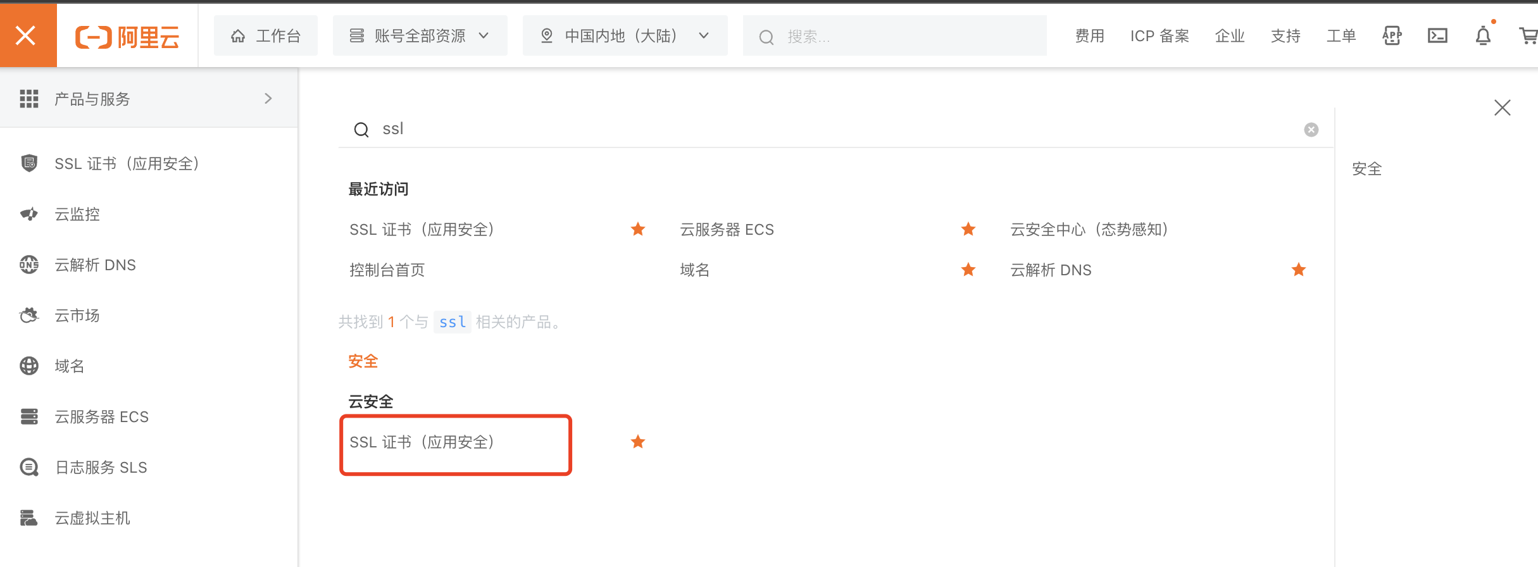The width and height of the screenshot is (1538, 567).
Task: Click the DNS globe icon in sidebar
Action: pyautogui.click(x=29, y=265)
